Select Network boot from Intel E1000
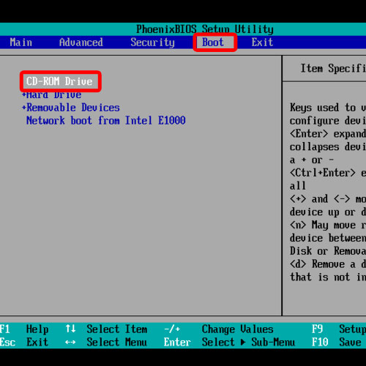This screenshot has height=366, width=366. (106, 121)
